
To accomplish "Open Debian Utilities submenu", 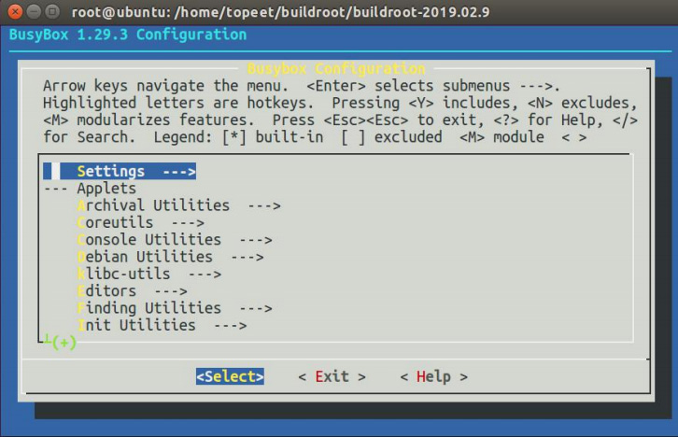I will tap(170, 257).
